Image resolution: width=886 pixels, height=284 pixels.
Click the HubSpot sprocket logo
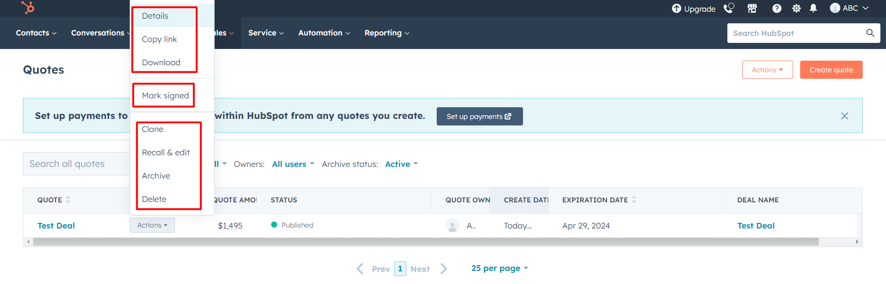click(x=28, y=7)
